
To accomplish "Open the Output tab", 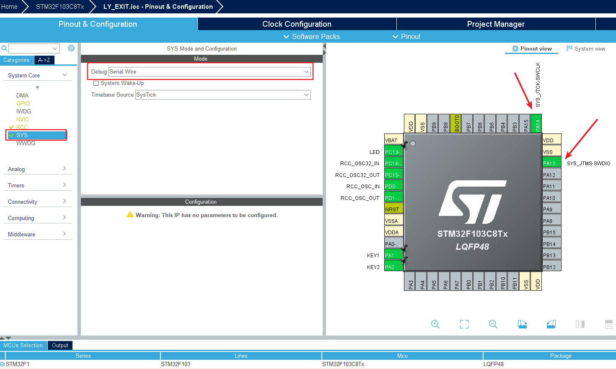I will [x=60, y=345].
